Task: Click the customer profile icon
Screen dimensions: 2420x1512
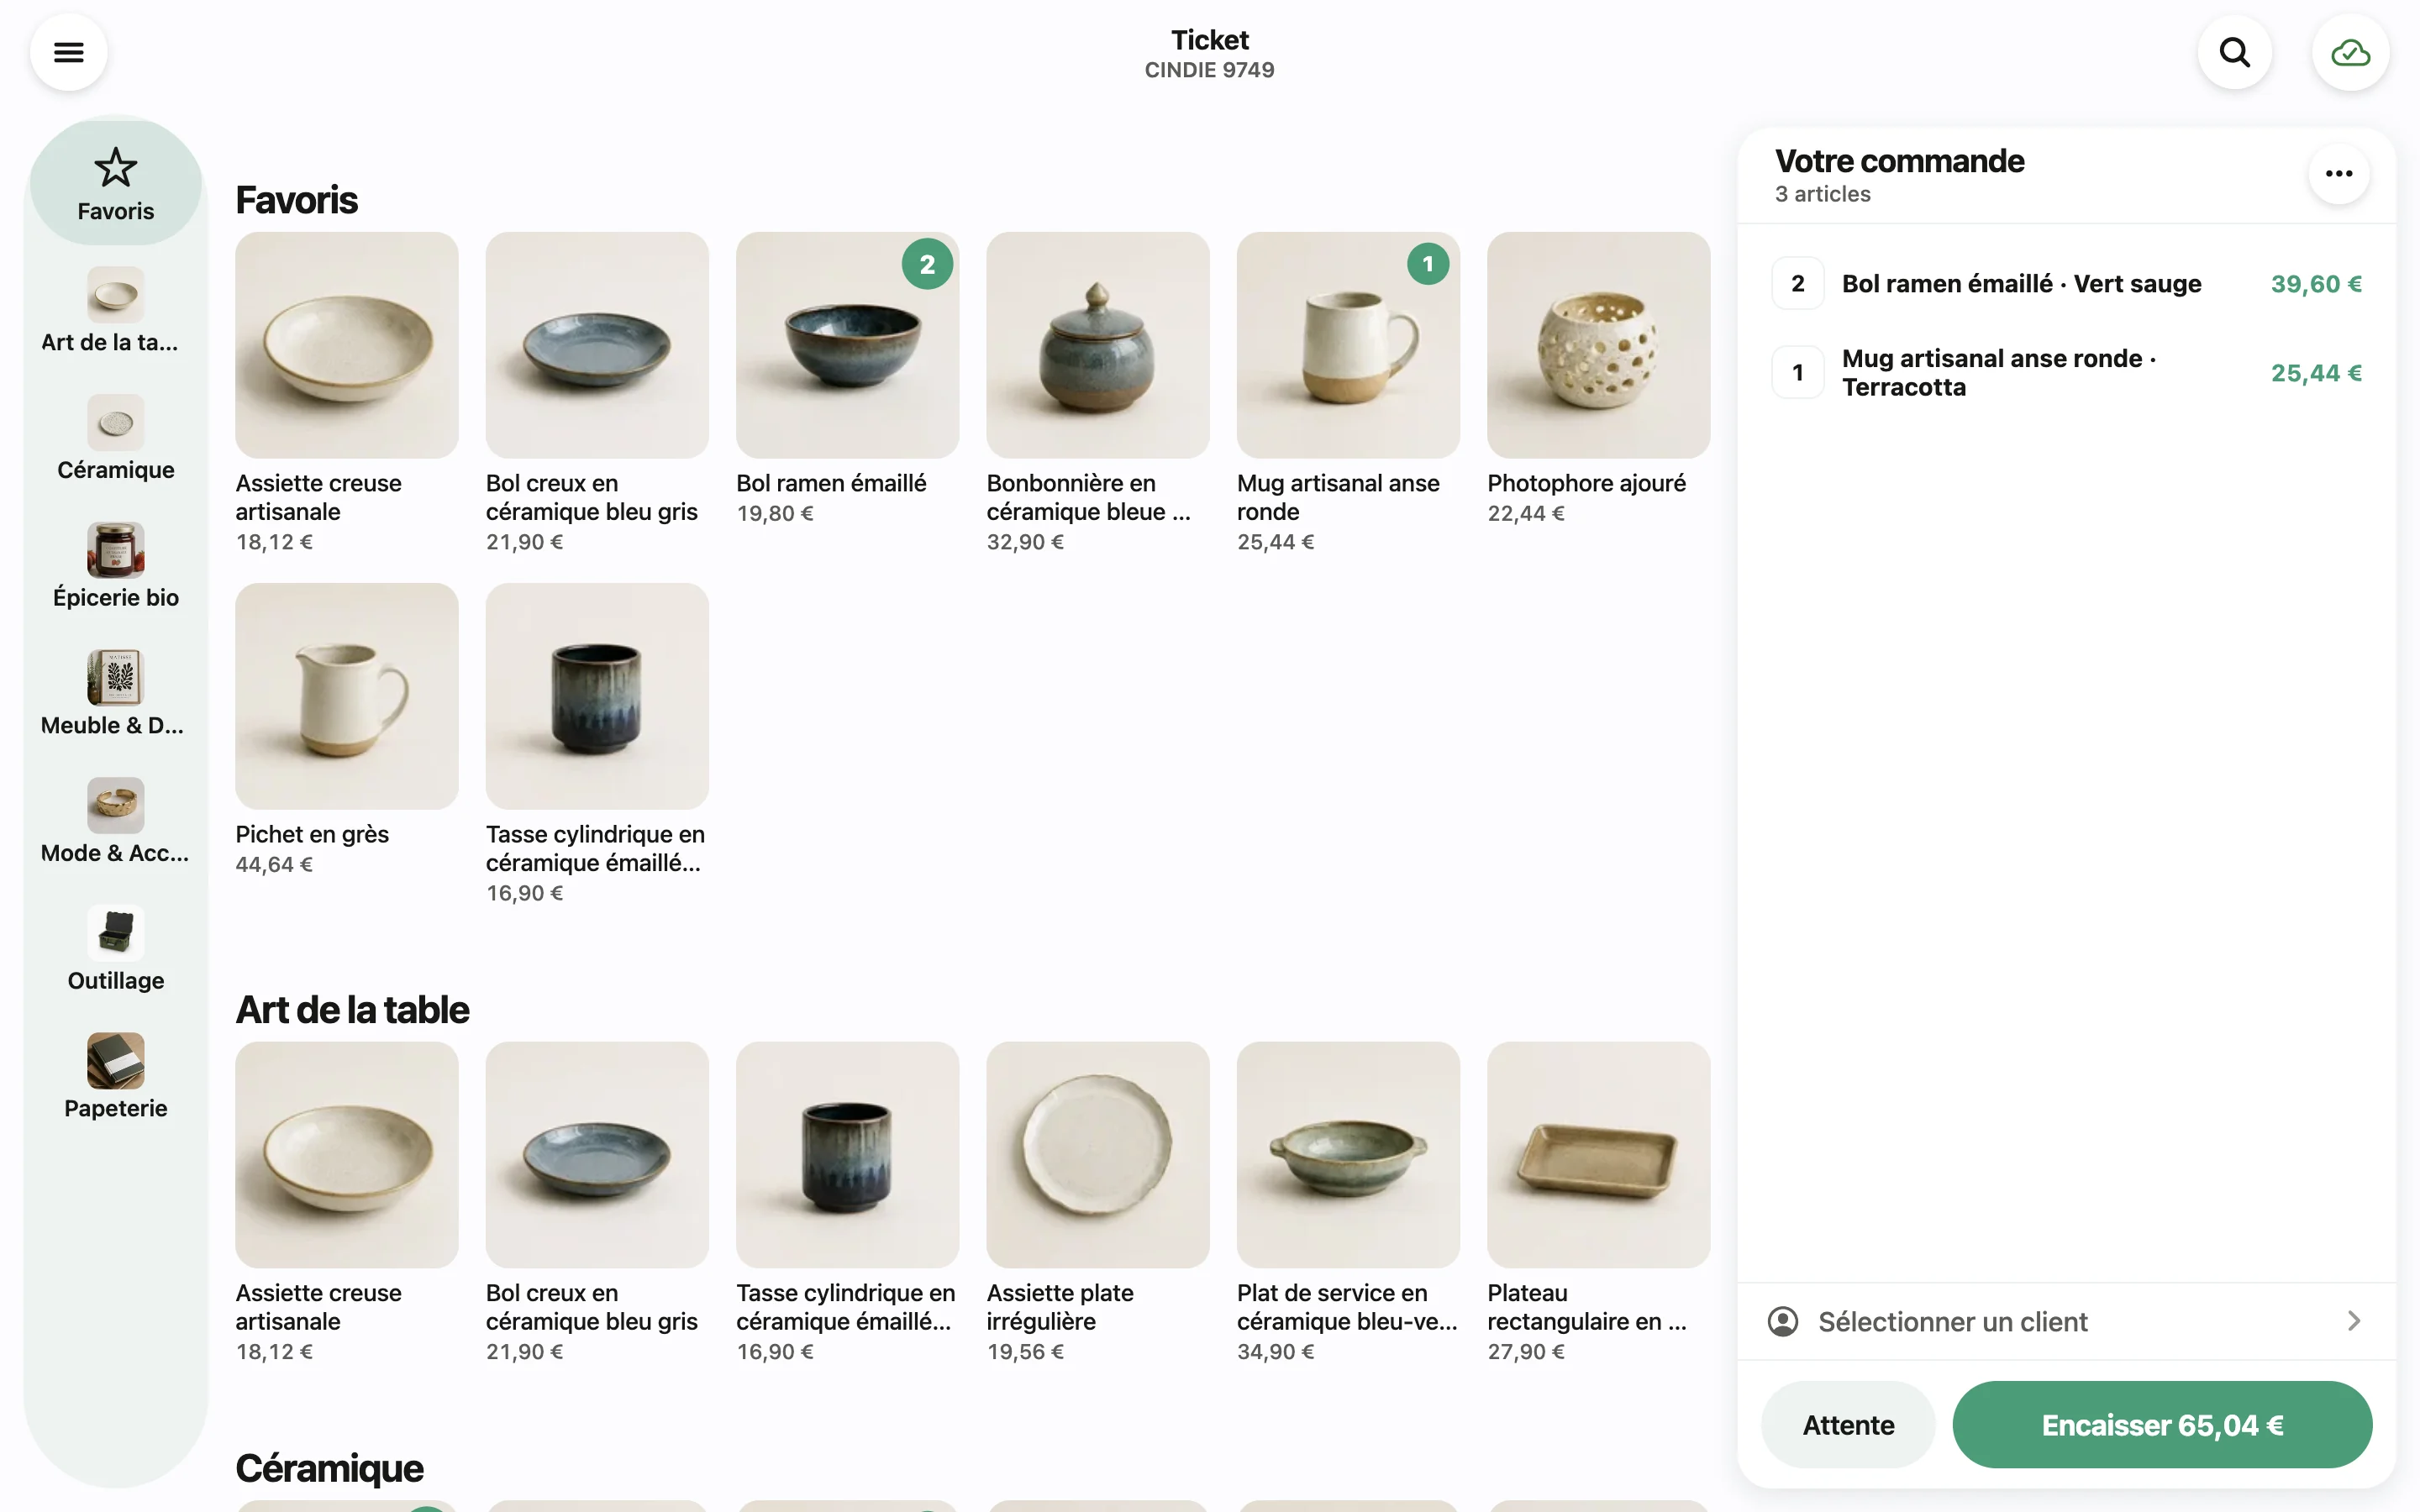Action: coord(1782,1321)
